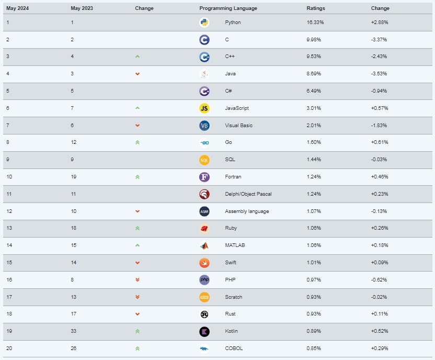Click the Python logo icon
The height and width of the screenshot is (360, 435).
click(x=204, y=22)
